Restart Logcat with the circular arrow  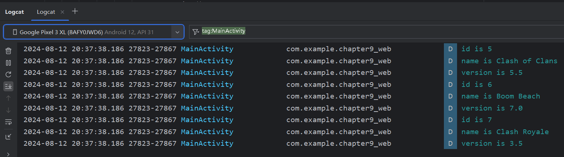pyautogui.click(x=8, y=75)
